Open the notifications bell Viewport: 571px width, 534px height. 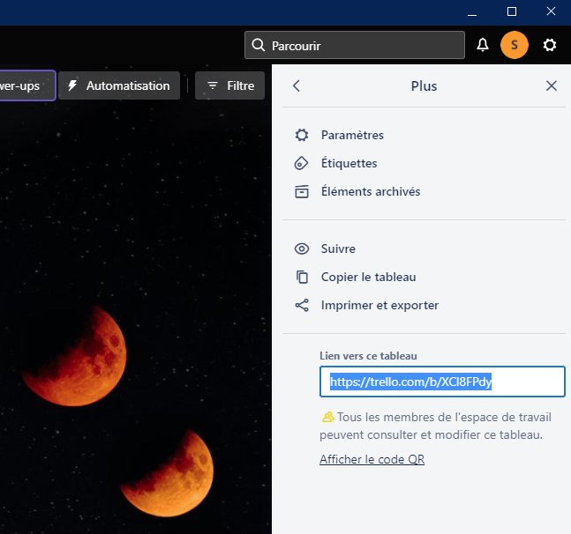tap(483, 45)
